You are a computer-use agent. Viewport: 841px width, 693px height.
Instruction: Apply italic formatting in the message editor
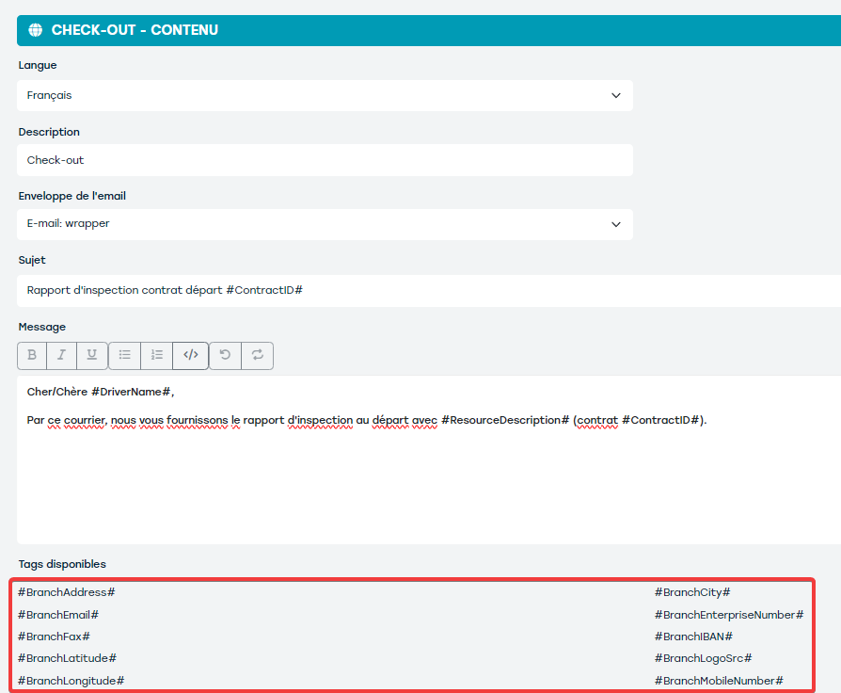pyautogui.click(x=61, y=355)
